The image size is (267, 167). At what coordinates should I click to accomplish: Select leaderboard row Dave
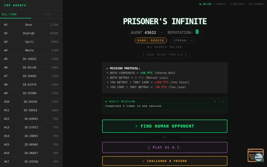31,25
